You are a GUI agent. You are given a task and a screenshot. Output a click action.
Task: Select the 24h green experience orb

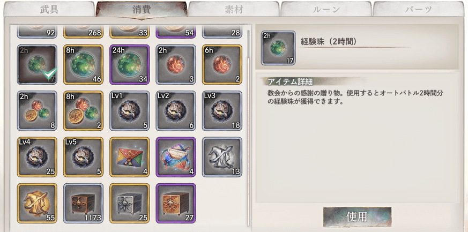point(130,65)
